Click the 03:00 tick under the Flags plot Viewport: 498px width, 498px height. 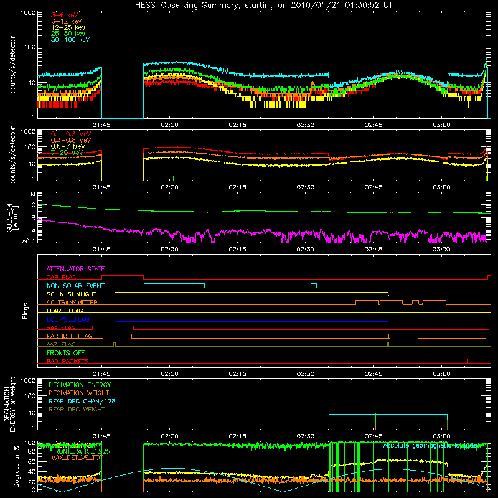[x=441, y=374]
